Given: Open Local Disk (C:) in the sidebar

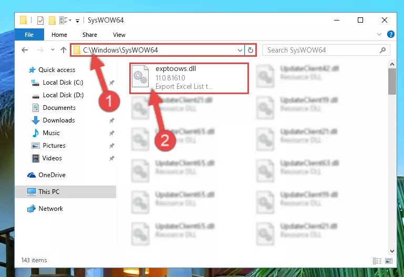Looking at the screenshot, I should (63, 83).
